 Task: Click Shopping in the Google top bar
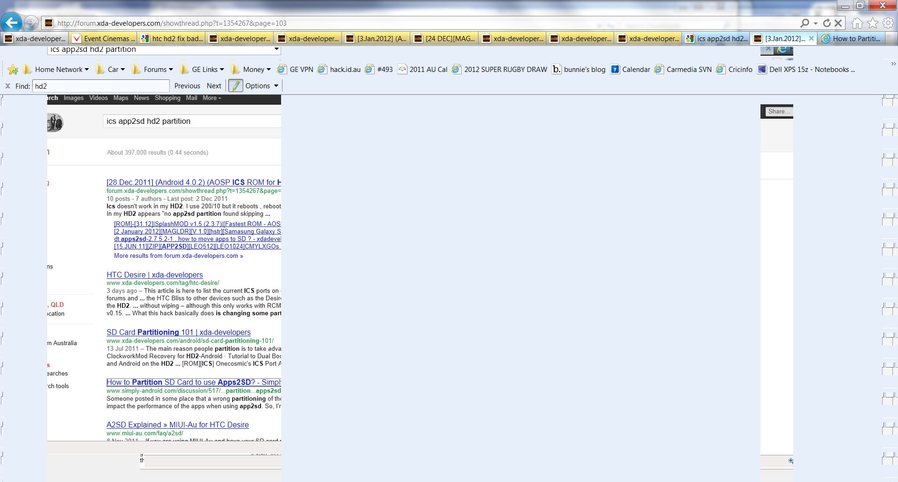point(167,98)
